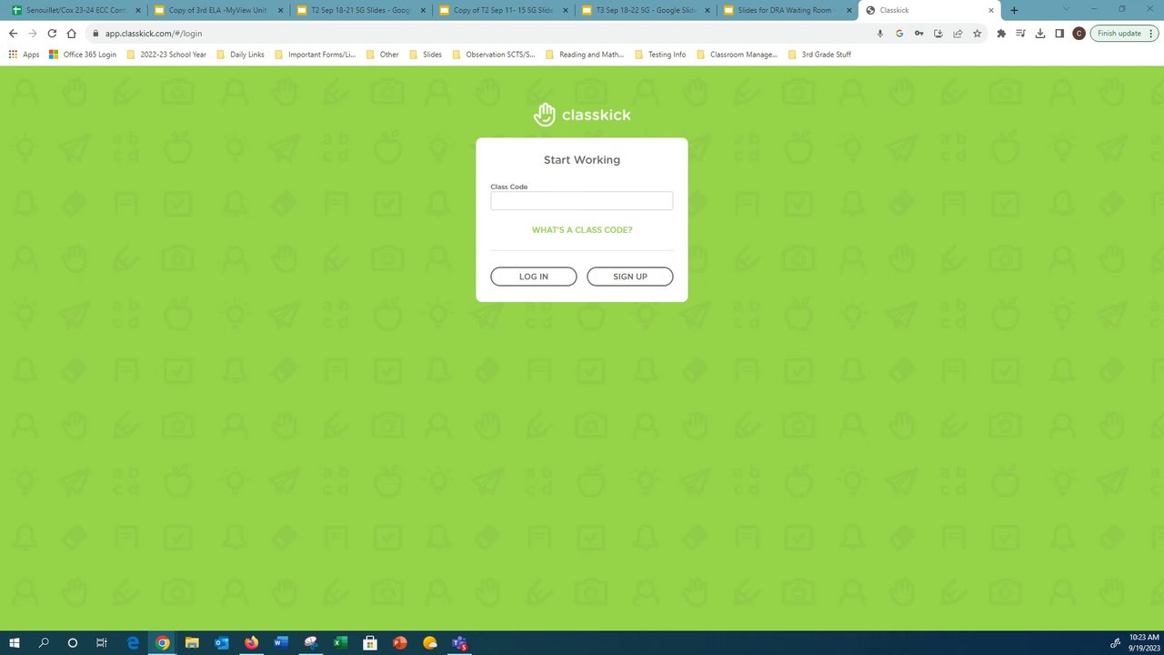Open Firefox from taskbar

coord(251,643)
